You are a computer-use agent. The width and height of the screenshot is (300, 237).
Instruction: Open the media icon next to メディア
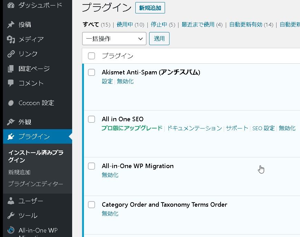pos(11,39)
